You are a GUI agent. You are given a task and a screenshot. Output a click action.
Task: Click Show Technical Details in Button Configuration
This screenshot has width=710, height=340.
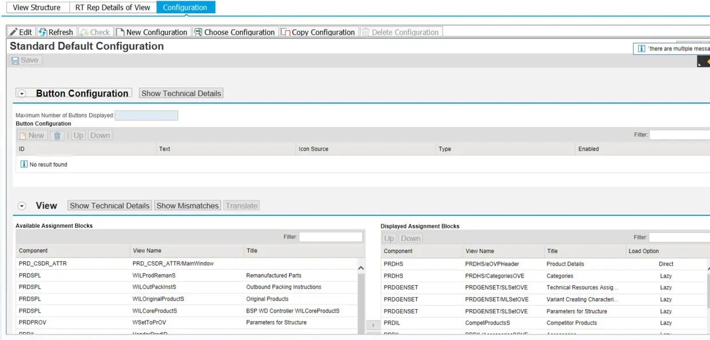(x=182, y=93)
